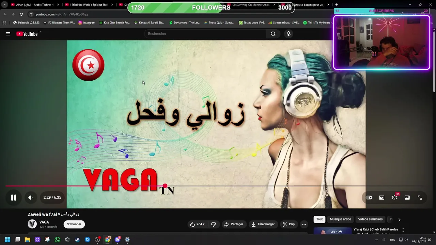Dislike the video
Screen dimensions: 436x245
(x=214, y=224)
